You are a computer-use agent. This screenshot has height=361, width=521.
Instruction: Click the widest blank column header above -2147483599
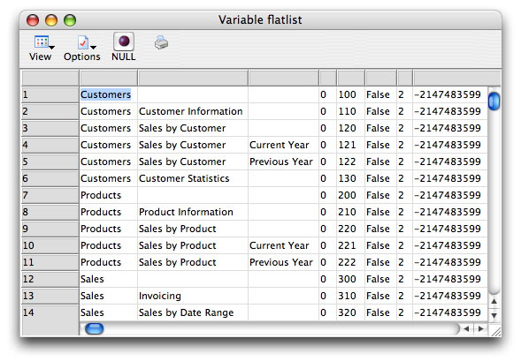457,79
